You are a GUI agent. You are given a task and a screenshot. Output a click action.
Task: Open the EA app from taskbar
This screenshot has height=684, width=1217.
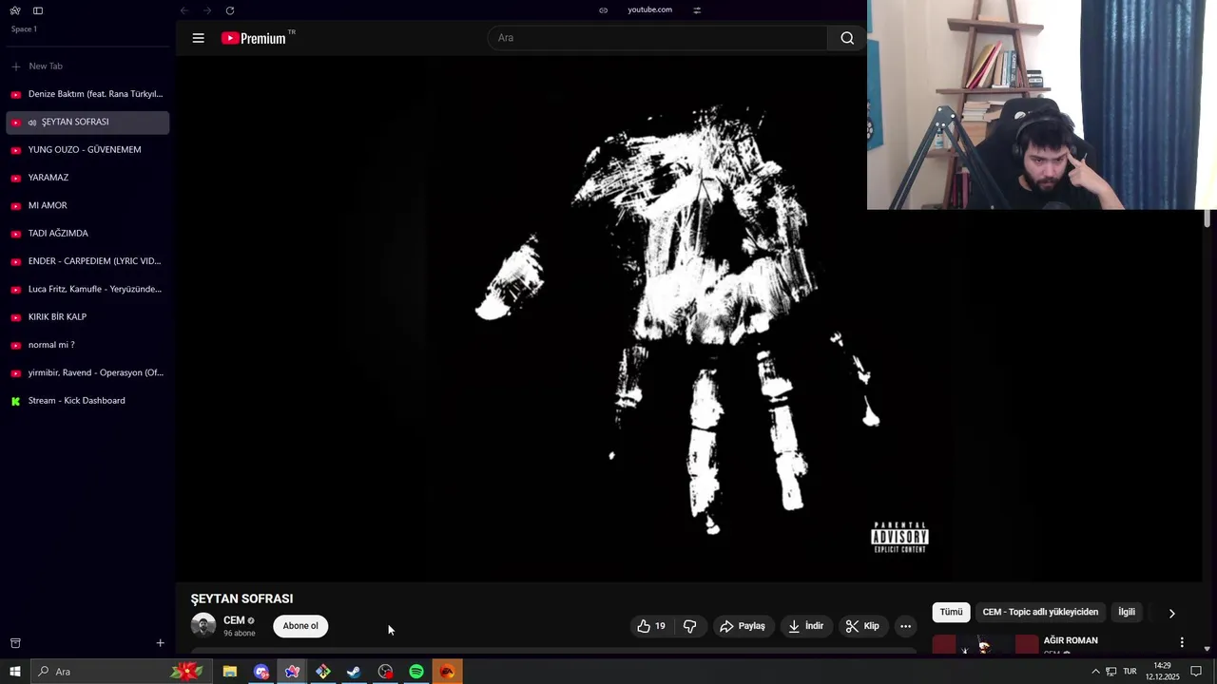tap(447, 672)
